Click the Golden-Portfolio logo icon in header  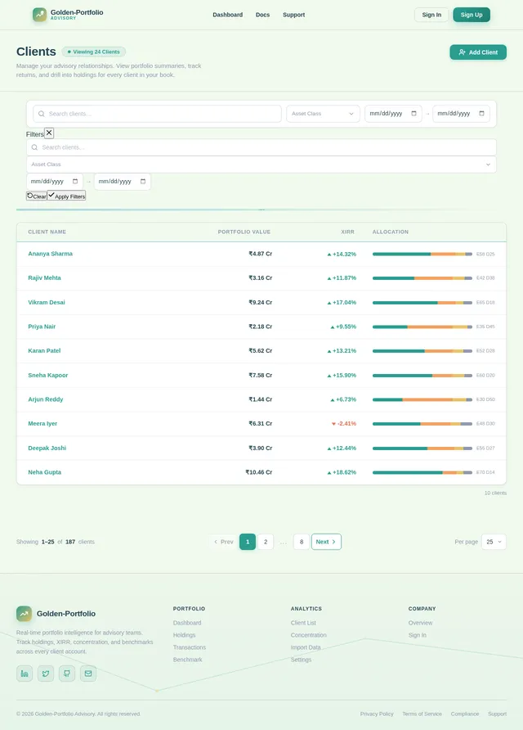(39, 15)
